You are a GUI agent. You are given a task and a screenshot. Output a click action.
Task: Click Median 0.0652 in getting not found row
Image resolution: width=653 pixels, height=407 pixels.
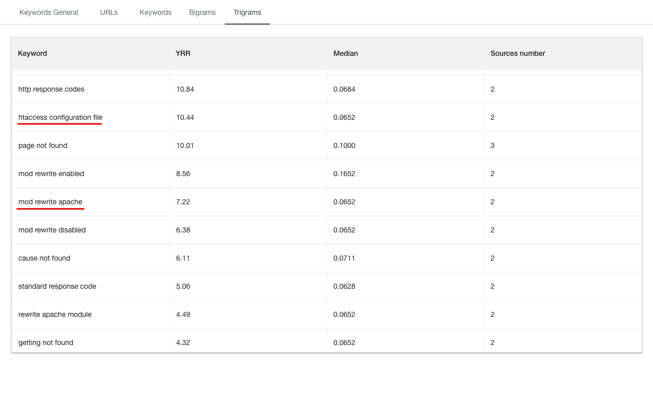click(x=344, y=342)
